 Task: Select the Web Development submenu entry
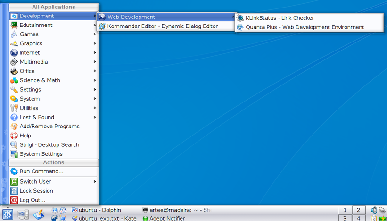pyautogui.click(x=166, y=17)
